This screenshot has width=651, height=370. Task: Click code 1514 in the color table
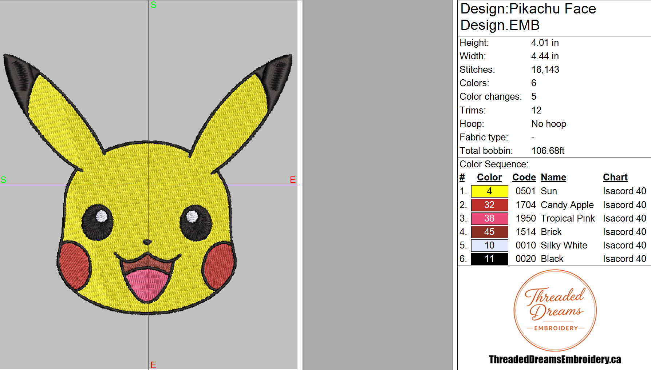(x=525, y=232)
